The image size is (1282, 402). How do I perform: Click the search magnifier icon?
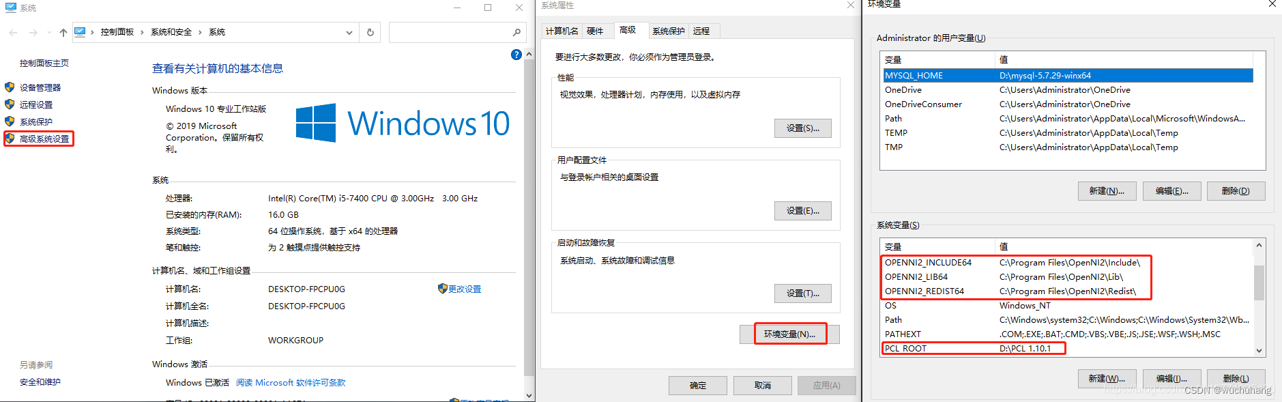click(x=516, y=32)
